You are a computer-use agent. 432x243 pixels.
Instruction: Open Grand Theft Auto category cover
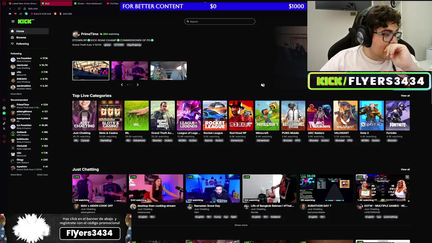pos(163,115)
